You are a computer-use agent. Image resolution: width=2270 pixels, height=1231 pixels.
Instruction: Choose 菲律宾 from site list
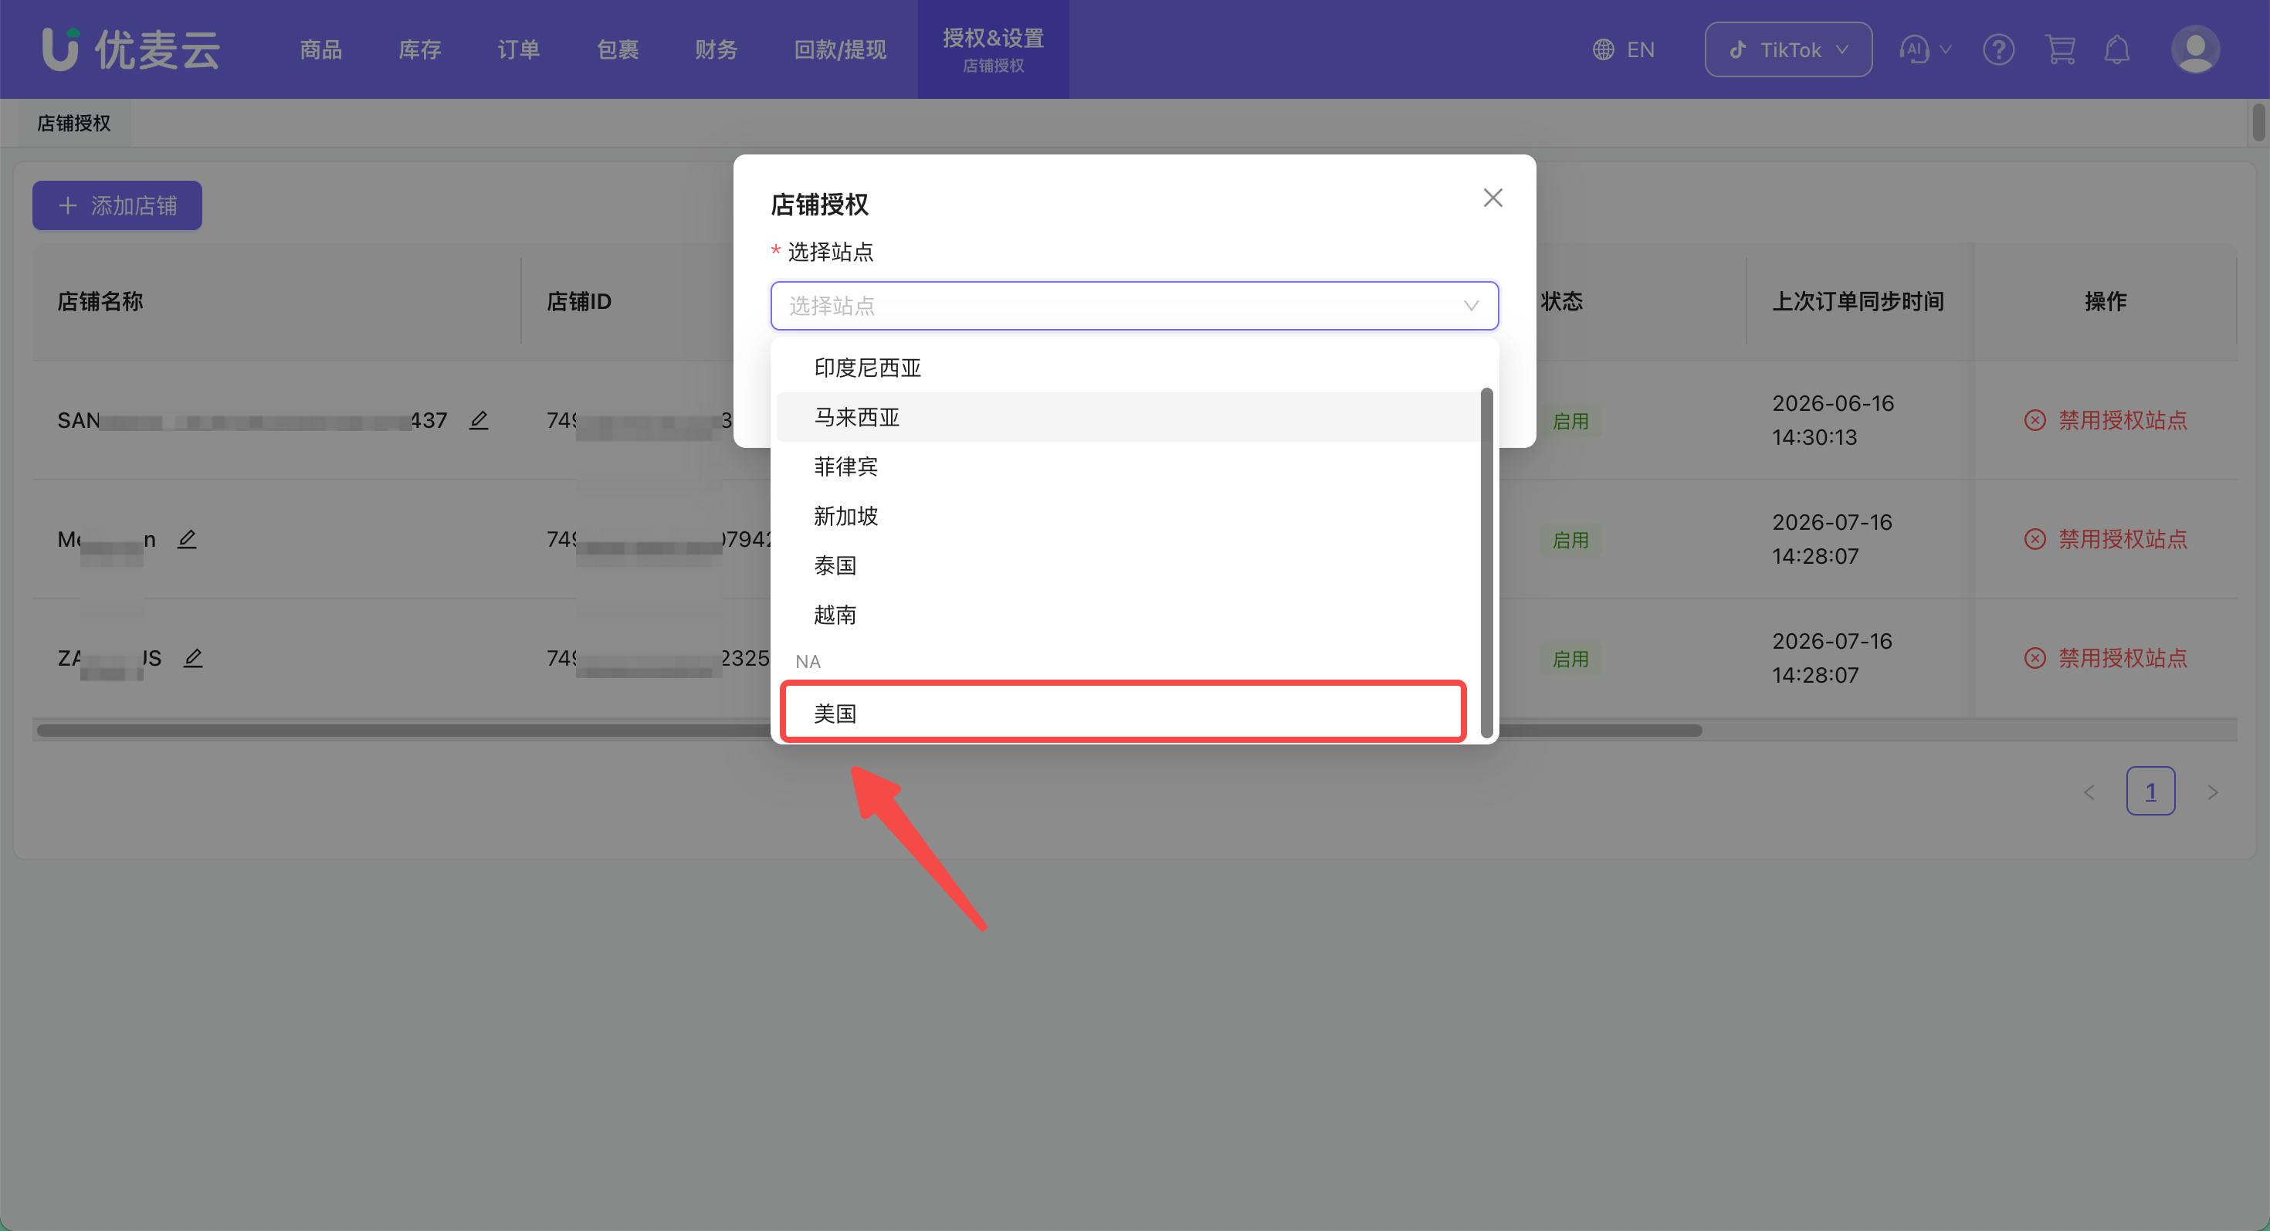tap(1128, 466)
